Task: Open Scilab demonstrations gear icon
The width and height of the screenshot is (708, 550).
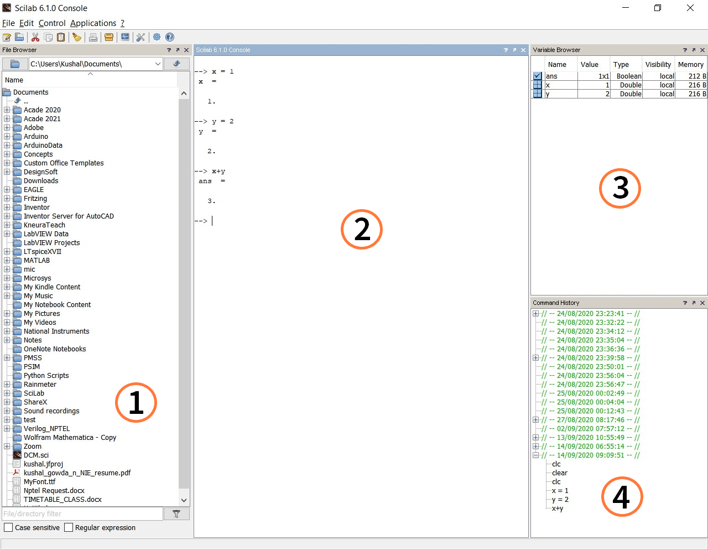Action: coord(157,37)
